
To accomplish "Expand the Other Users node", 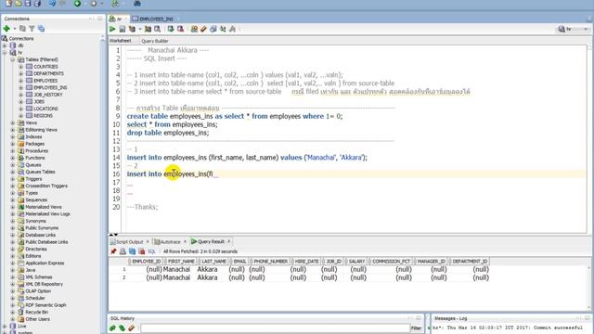I will [12, 319].
